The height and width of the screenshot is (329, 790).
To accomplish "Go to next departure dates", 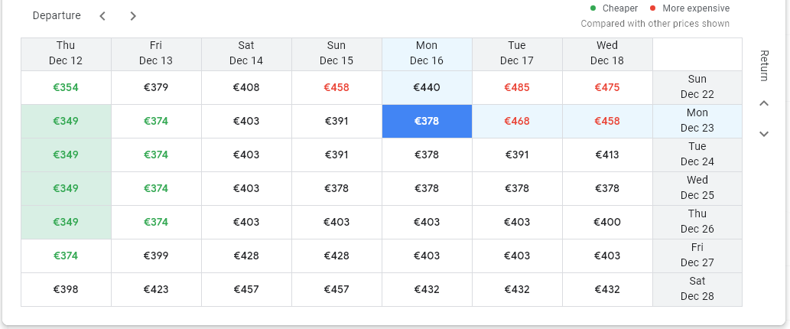I will 133,16.
